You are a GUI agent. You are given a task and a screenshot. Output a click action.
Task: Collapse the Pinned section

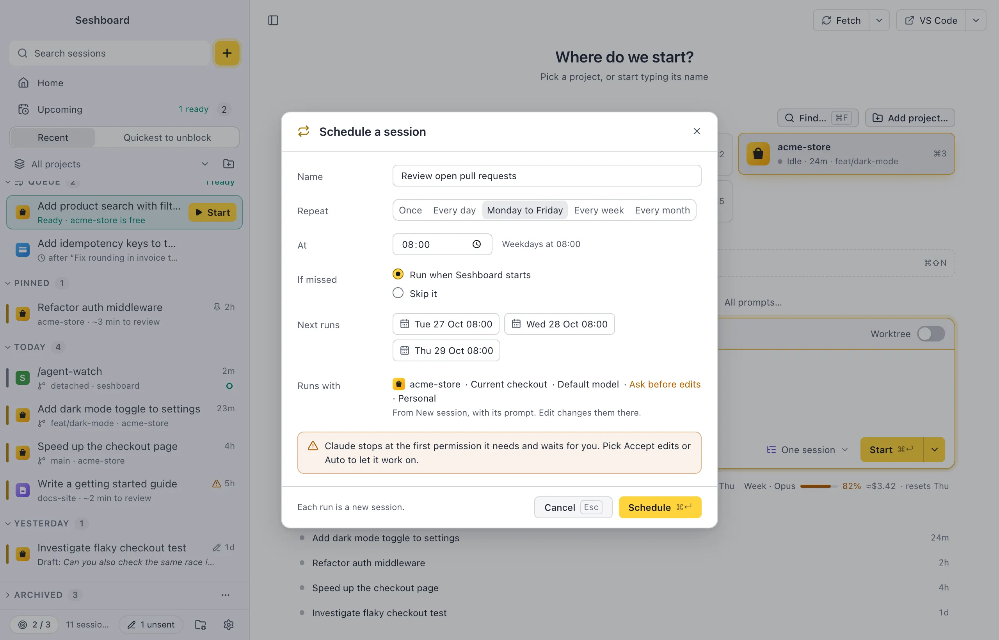[7, 283]
